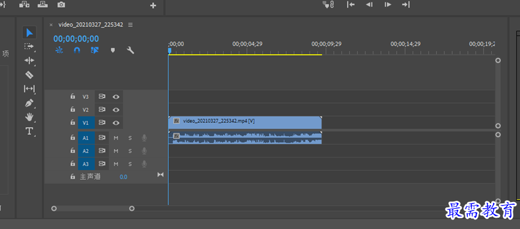Toggle track lock on V2
This screenshot has height=229, width=520.
click(x=73, y=110)
